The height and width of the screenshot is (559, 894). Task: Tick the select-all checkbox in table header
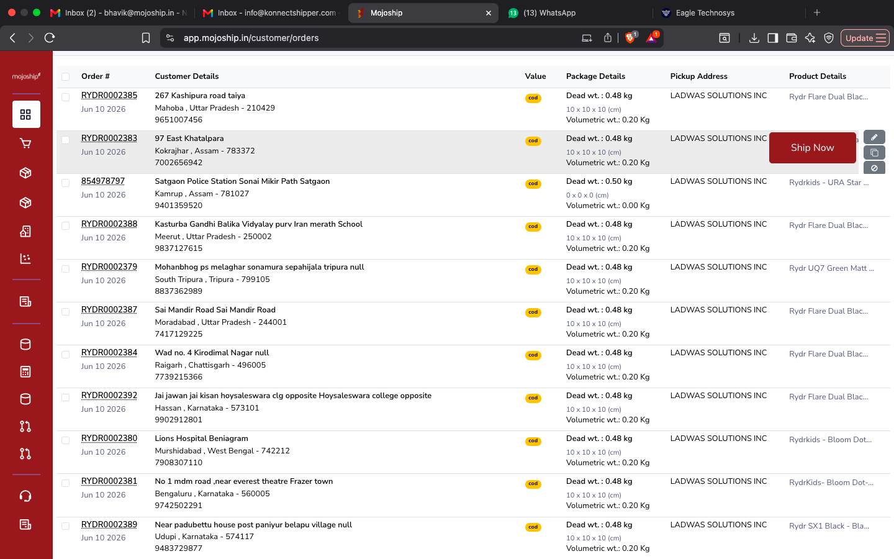(x=66, y=77)
